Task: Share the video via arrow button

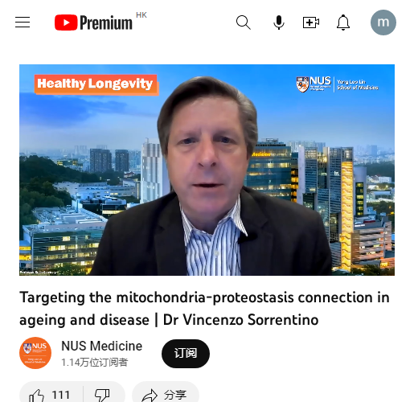Action: click(x=166, y=395)
